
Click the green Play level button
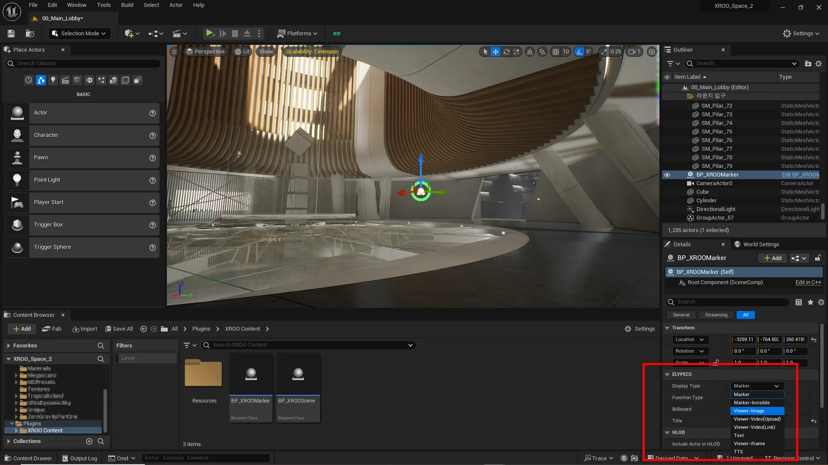pos(210,33)
